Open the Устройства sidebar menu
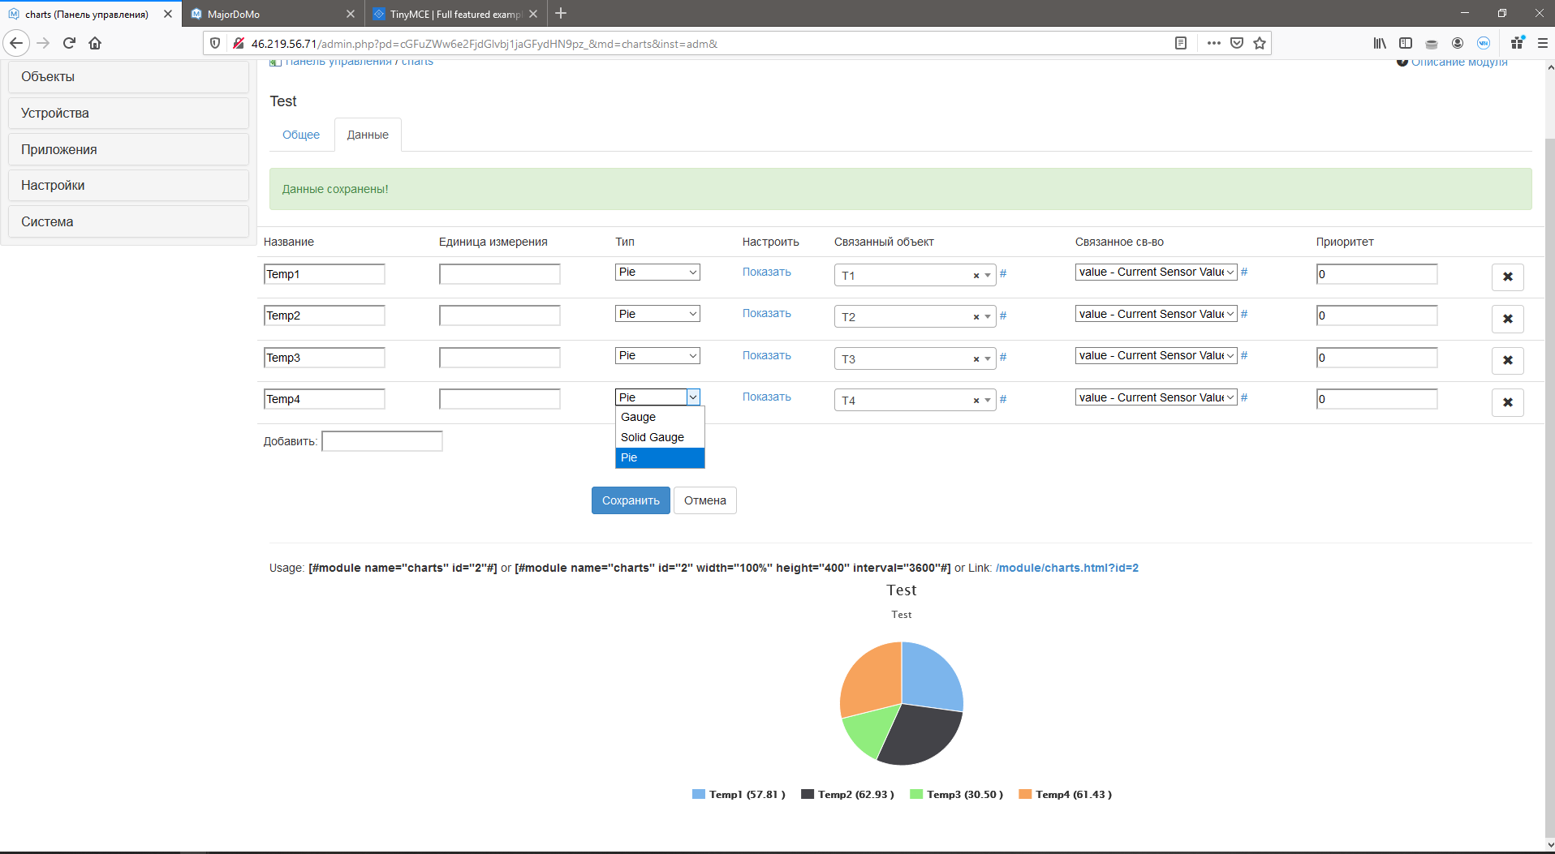The image size is (1555, 854). tap(128, 113)
